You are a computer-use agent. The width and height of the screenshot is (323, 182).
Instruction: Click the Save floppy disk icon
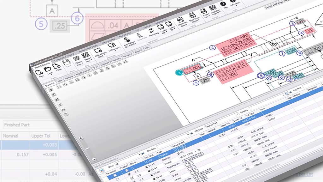coord(66,62)
